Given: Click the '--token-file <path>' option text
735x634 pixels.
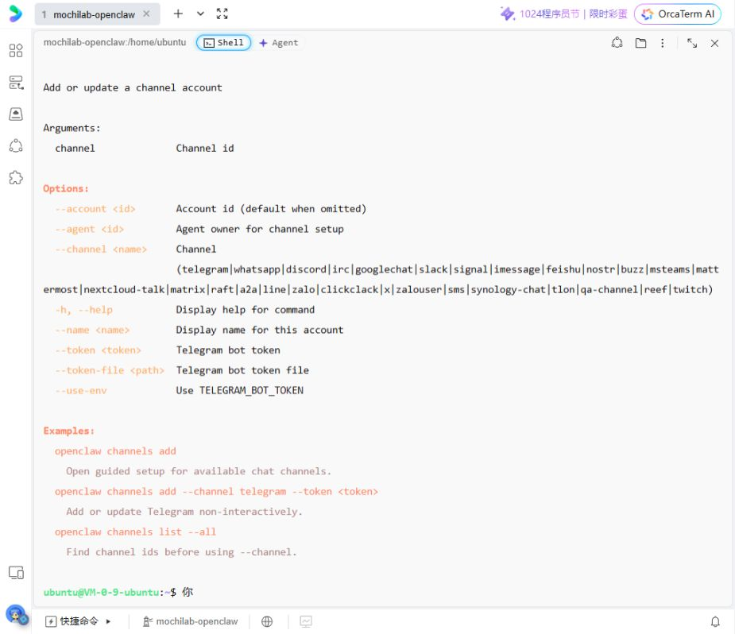Looking at the screenshot, I should pyautogui.click(x=109, y=370).
